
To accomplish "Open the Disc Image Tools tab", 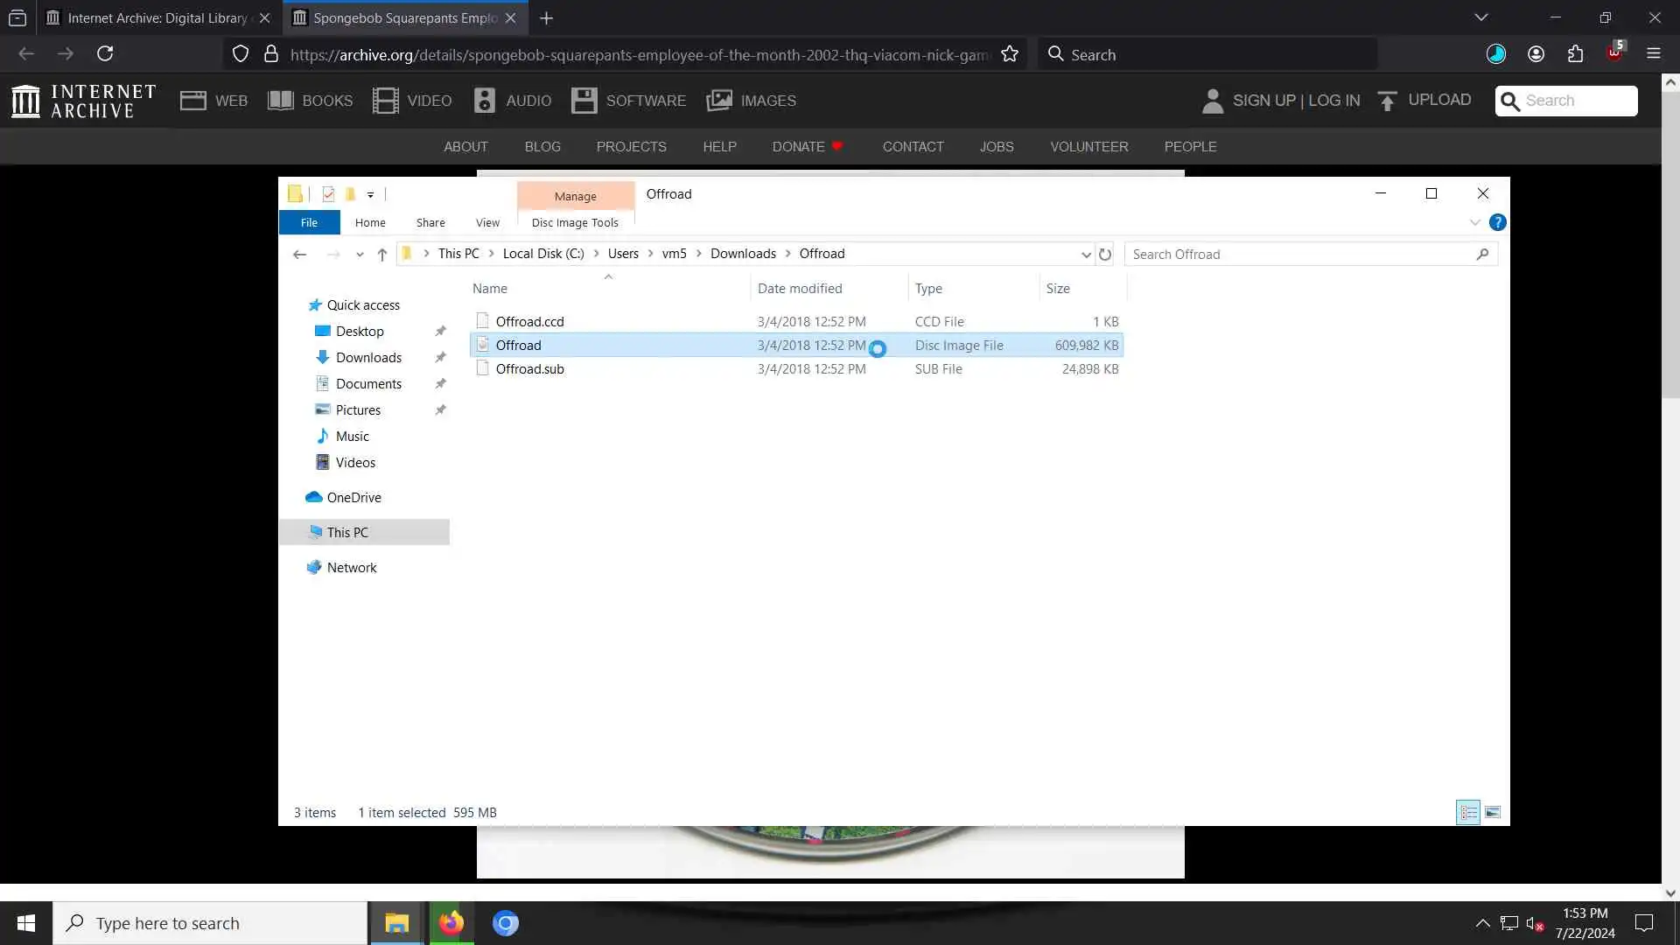I will [575, 222].
